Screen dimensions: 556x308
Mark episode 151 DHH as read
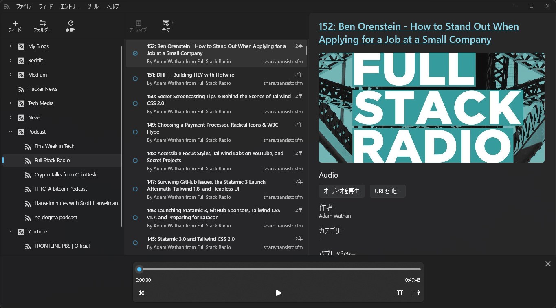click(x=135, y=79)
